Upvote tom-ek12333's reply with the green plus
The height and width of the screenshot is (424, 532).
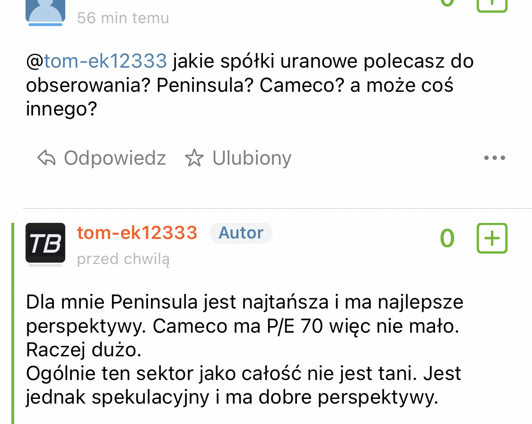click(492, 238)
